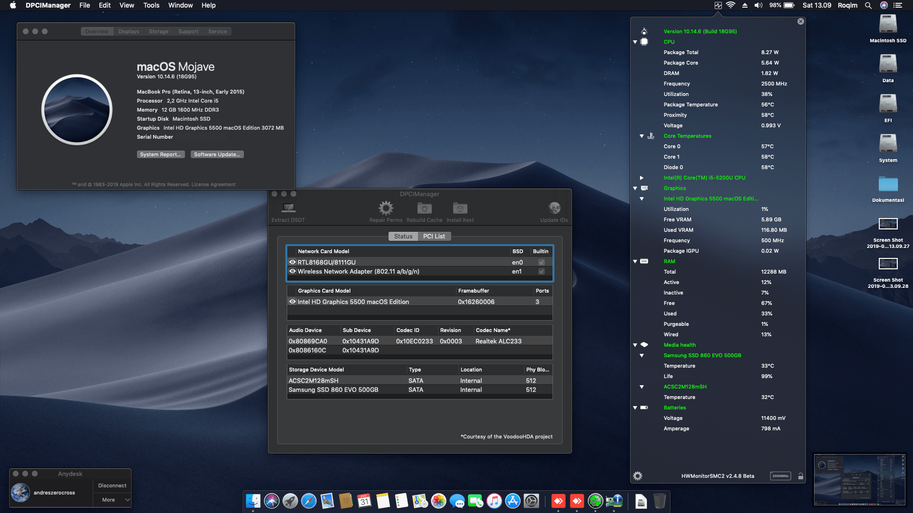Open the License Agreement link
The height and width of the screenshot is (513, 913).
(214, 184)
